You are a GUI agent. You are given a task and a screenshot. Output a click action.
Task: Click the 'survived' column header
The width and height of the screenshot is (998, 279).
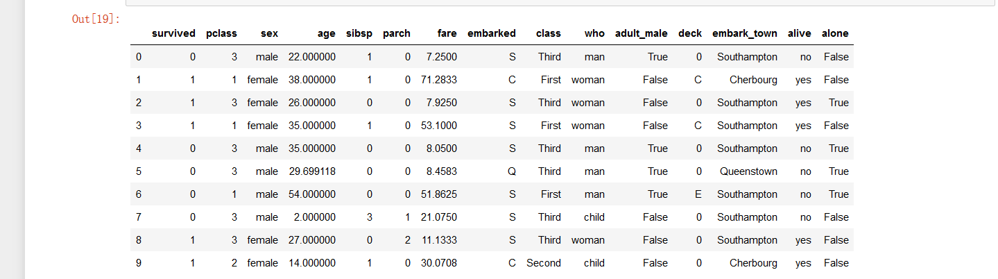[173, 33]
